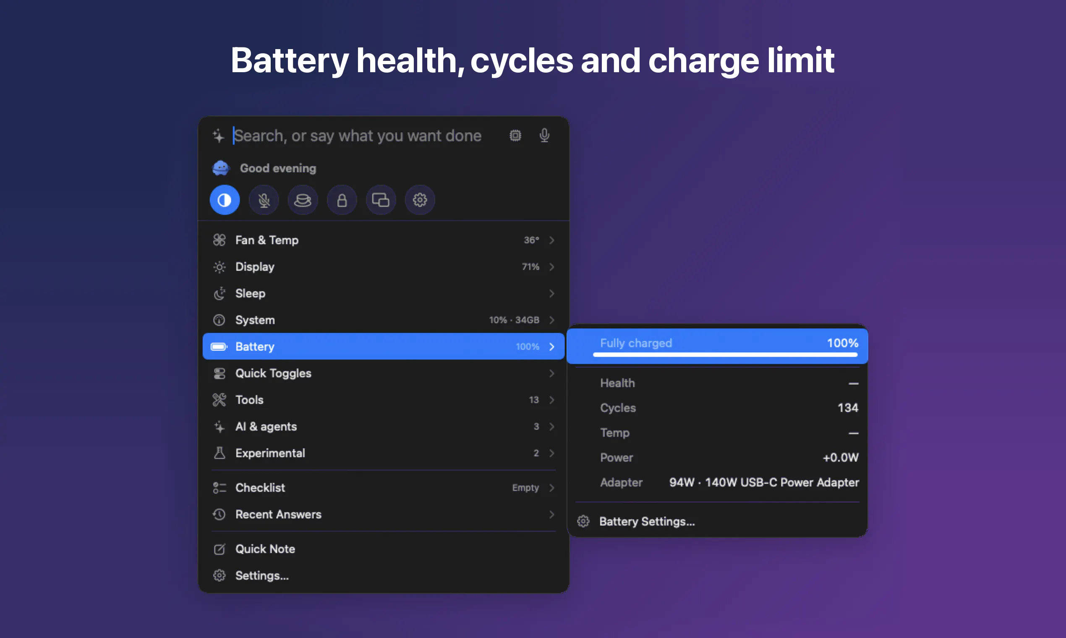The height and width of the screenshot is (638, 1066).
Task: Expand the Battery row chevron
Action: (552, 347)
